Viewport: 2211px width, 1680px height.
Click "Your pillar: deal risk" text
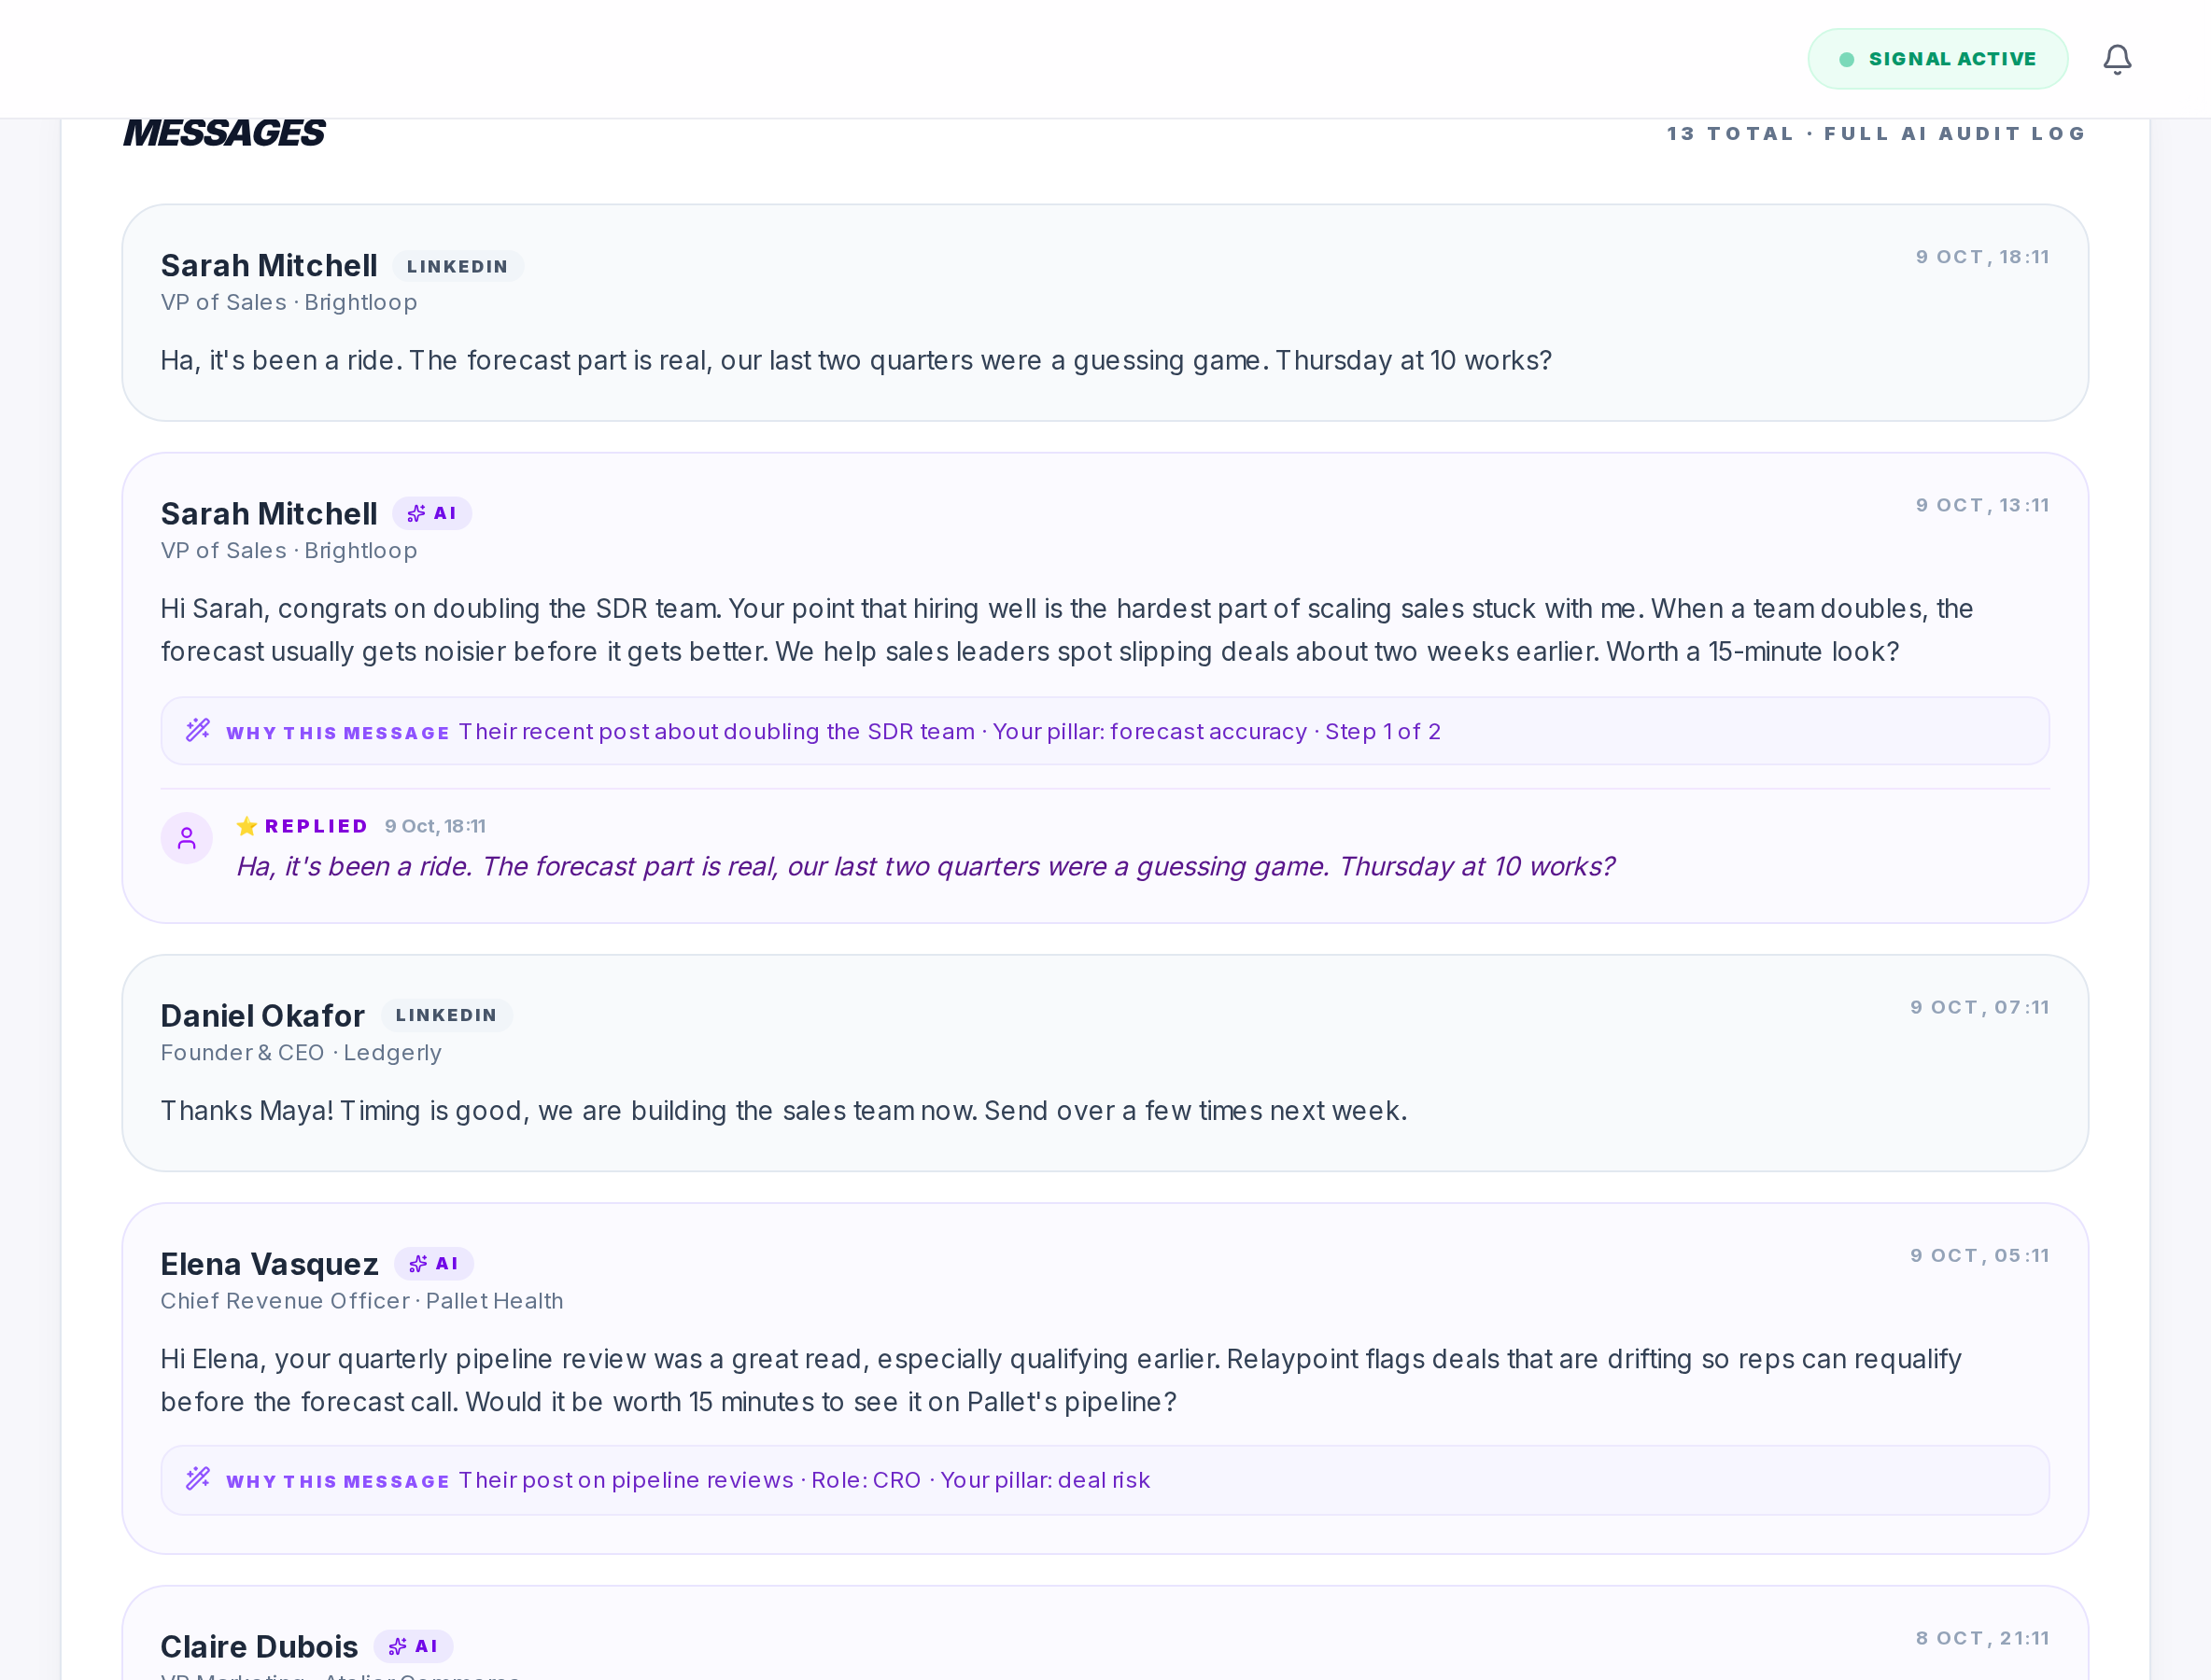click(1045, 1480)
